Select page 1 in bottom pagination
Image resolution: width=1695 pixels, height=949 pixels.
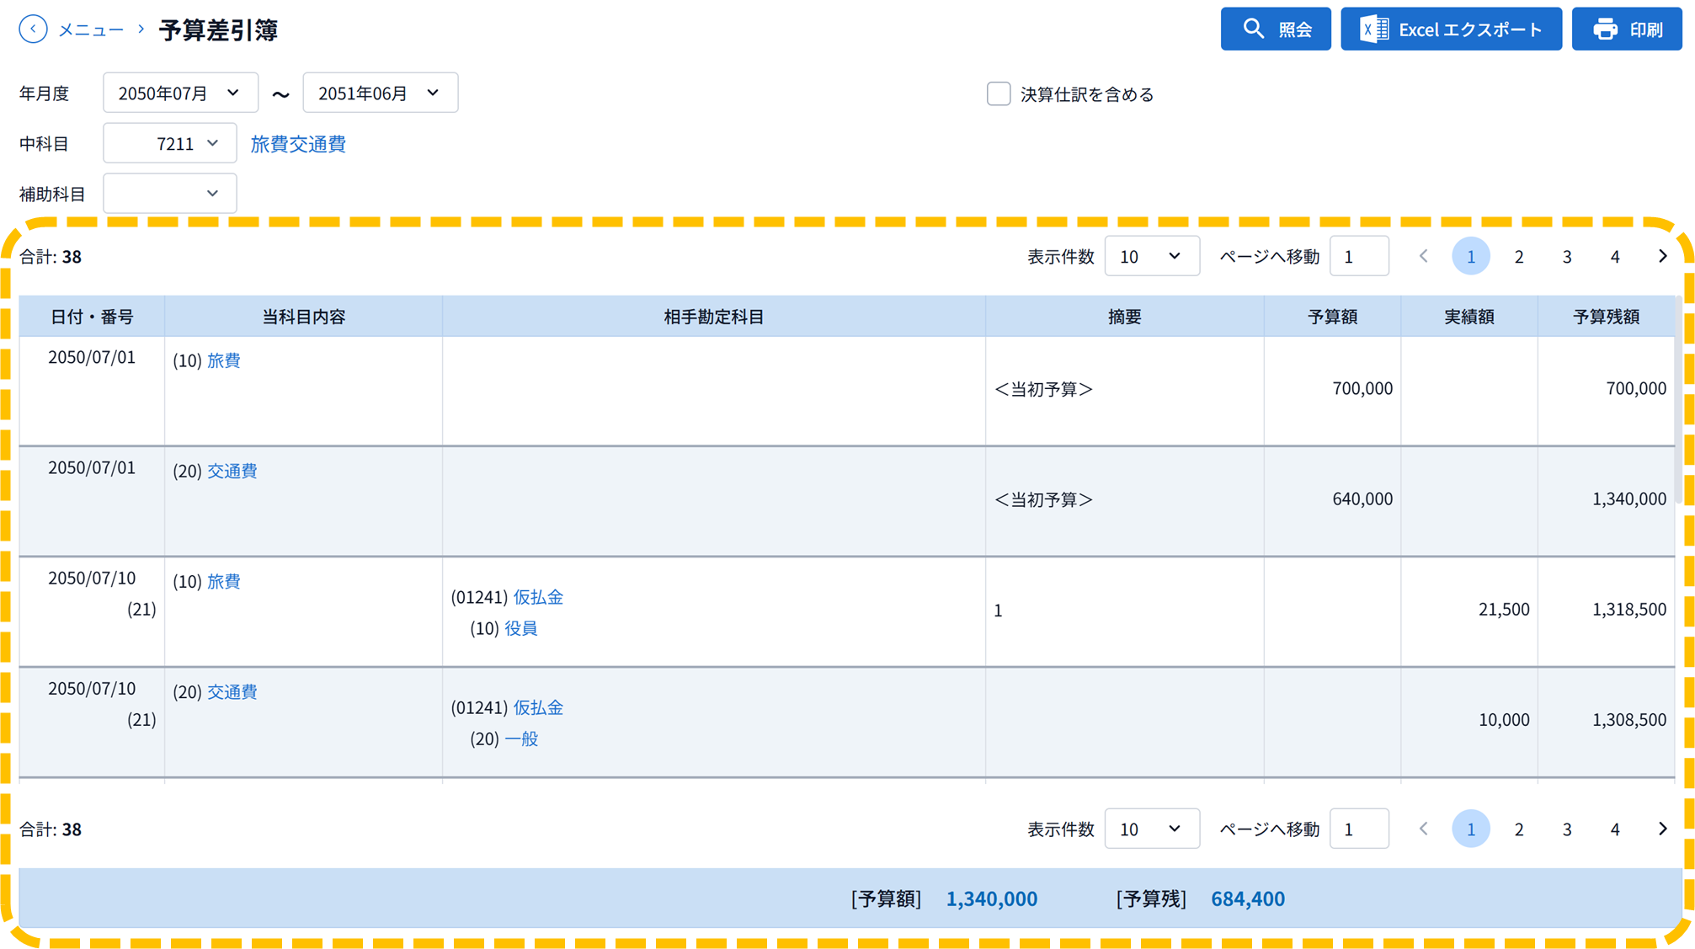pyautogui.click(x=1470, y=829)
